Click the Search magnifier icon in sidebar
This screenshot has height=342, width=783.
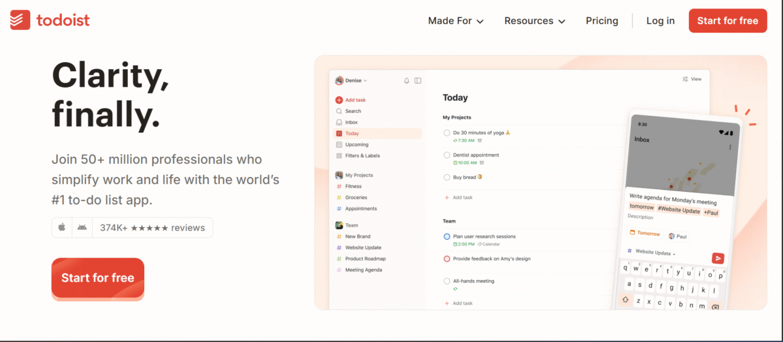339,111
